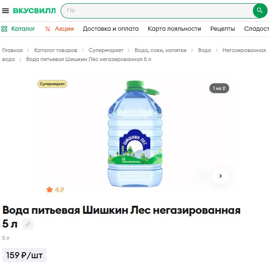Open the hamburger menu icon
This screenshot has width=269, height=263.
[6, 10]
